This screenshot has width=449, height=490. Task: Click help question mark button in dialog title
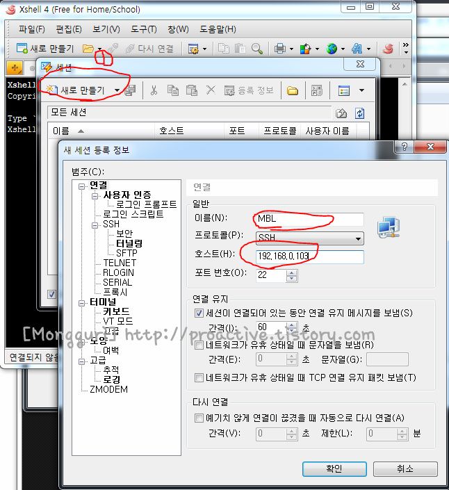[x=405, y=147]
